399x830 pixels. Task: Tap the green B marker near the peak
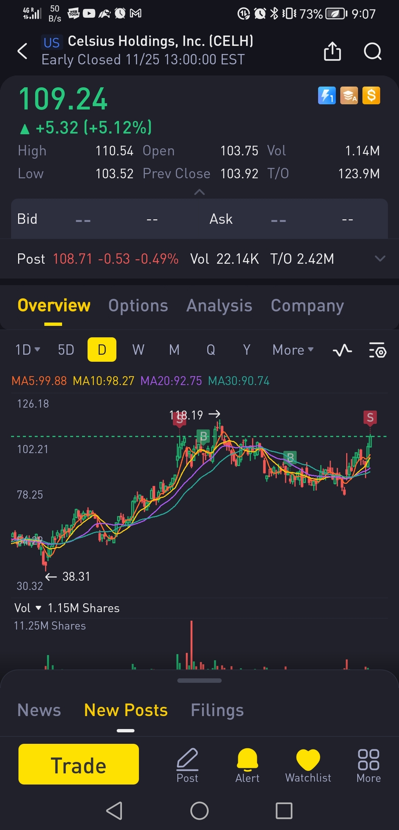(x=203, y=437)
